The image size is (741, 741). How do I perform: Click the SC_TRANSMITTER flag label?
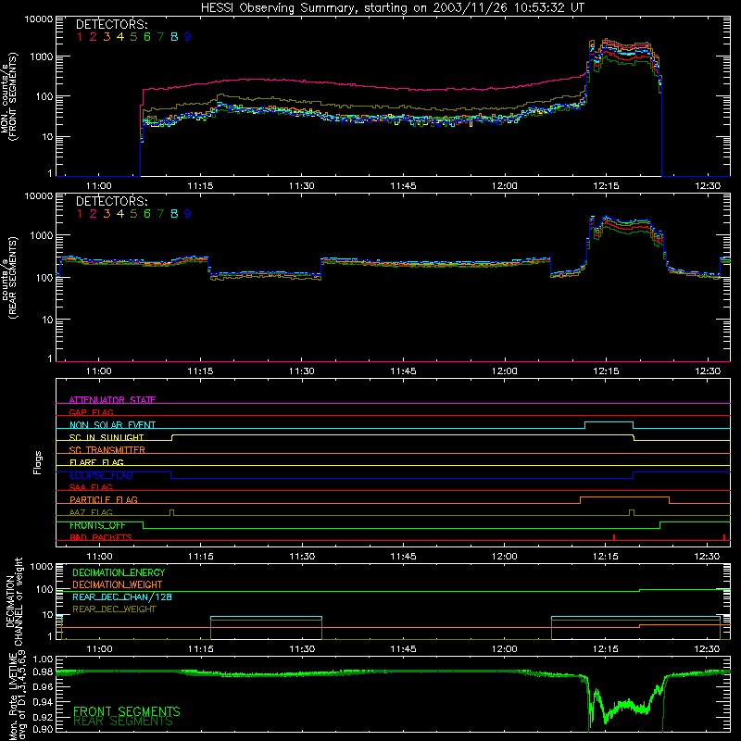pos(107,450)
